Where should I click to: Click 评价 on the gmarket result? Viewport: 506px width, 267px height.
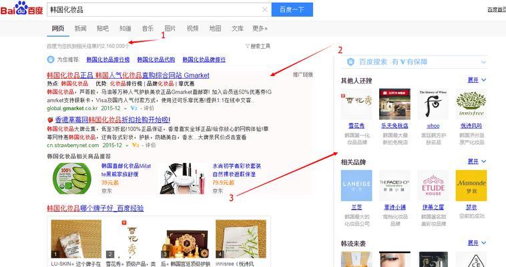[x=149, y=108]
